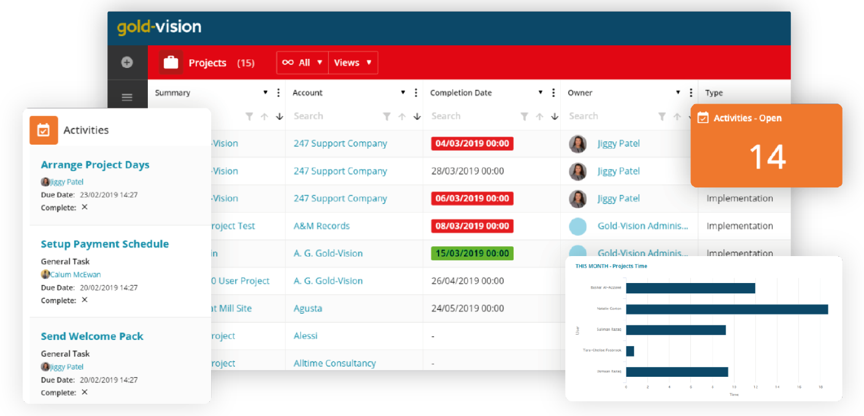Click filter icon in Owner column
Viewport: 864px width, 416px height.
point(661,116)
